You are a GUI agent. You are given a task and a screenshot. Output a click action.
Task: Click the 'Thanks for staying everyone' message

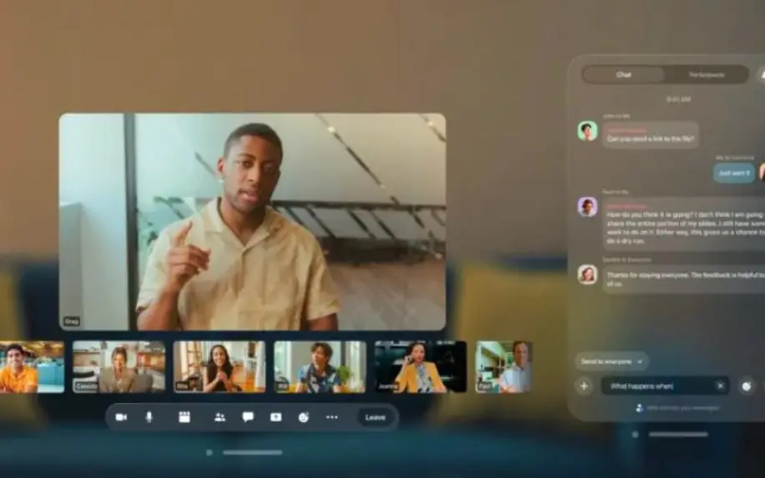[683, 279]
